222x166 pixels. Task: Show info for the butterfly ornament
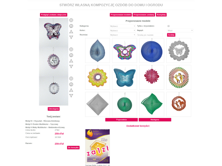pyautogui.click(x=71, y=26)
